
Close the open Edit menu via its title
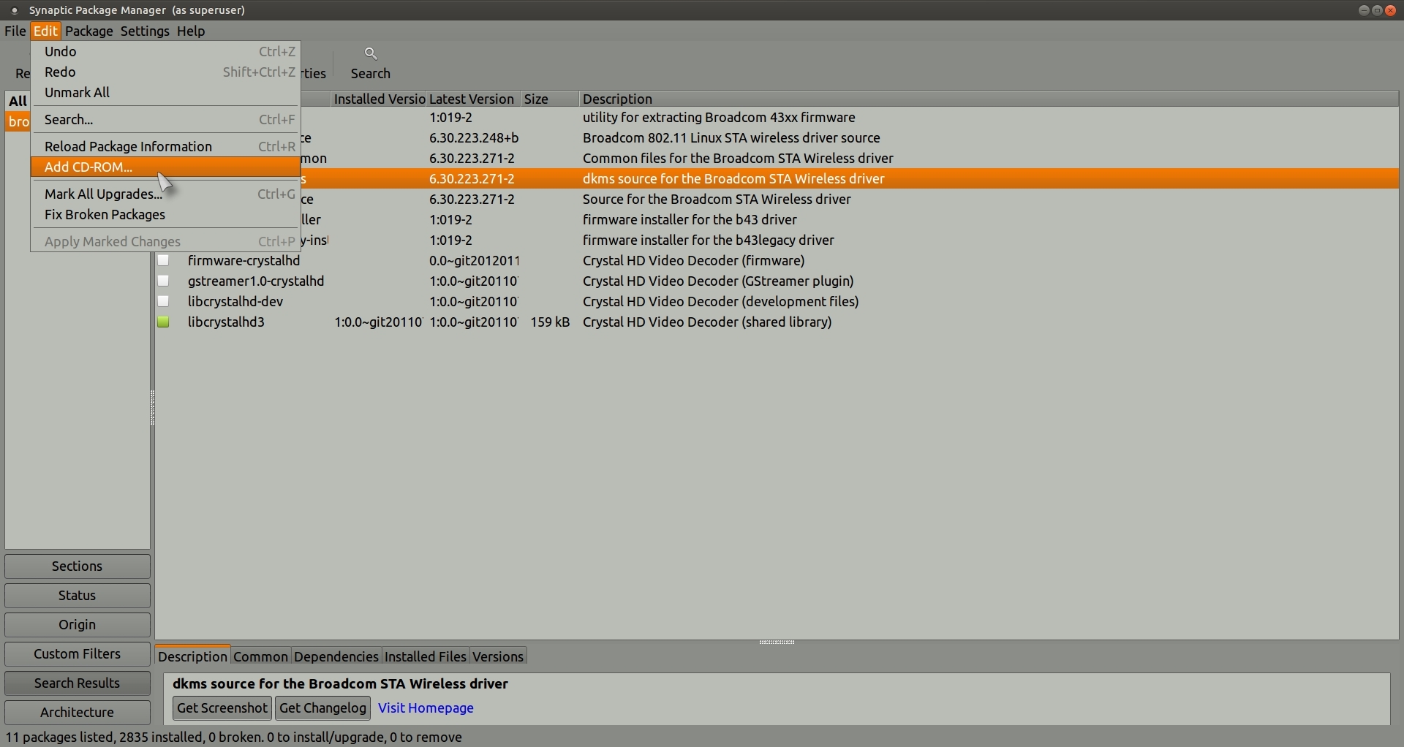45,31
